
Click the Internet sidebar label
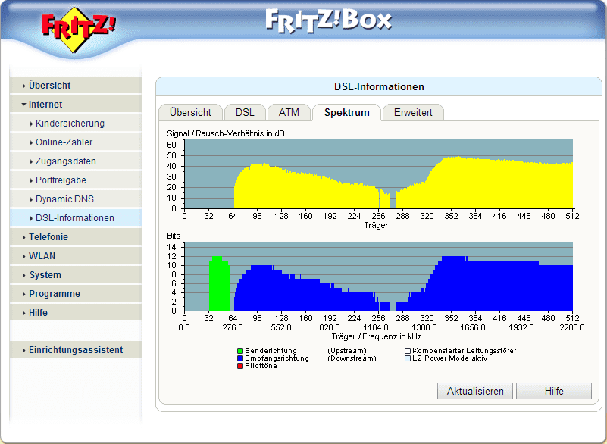point(45,105)
